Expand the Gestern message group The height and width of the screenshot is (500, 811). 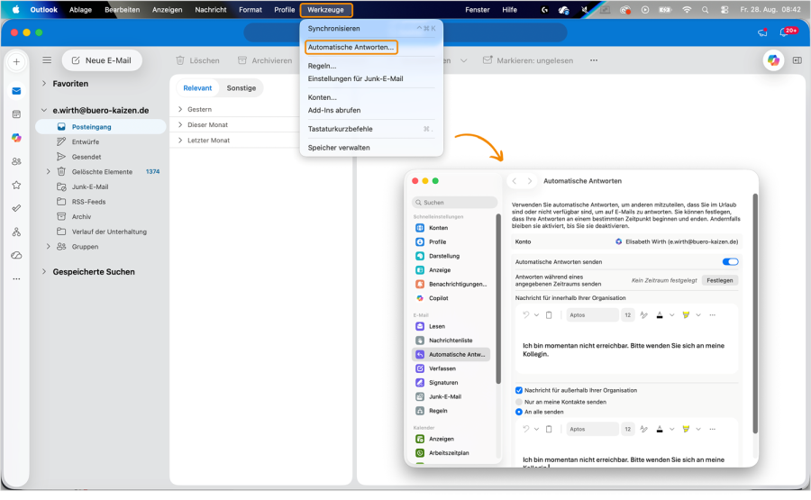point(180,109)
